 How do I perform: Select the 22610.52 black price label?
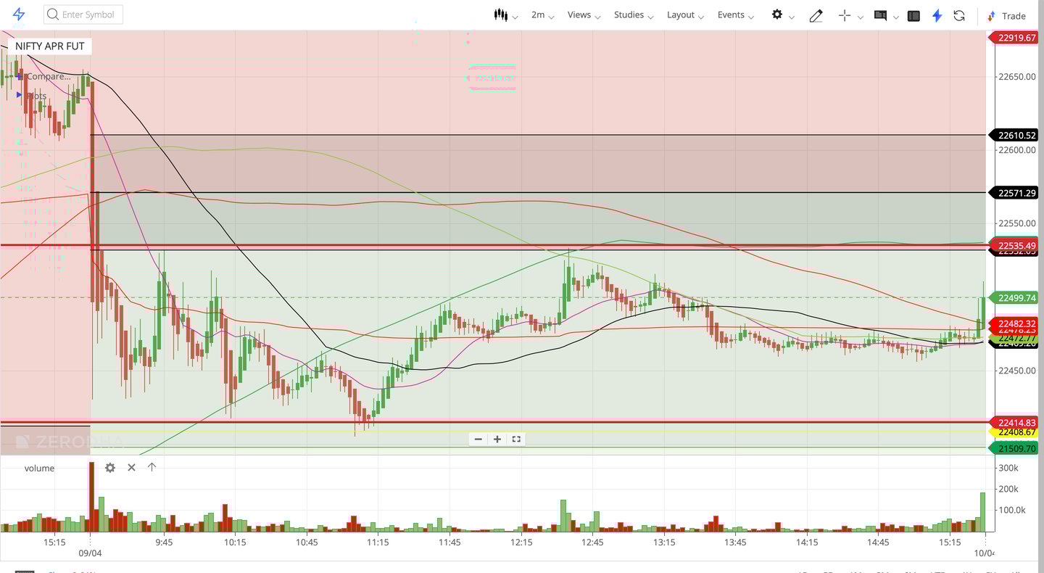(1015, 135)
